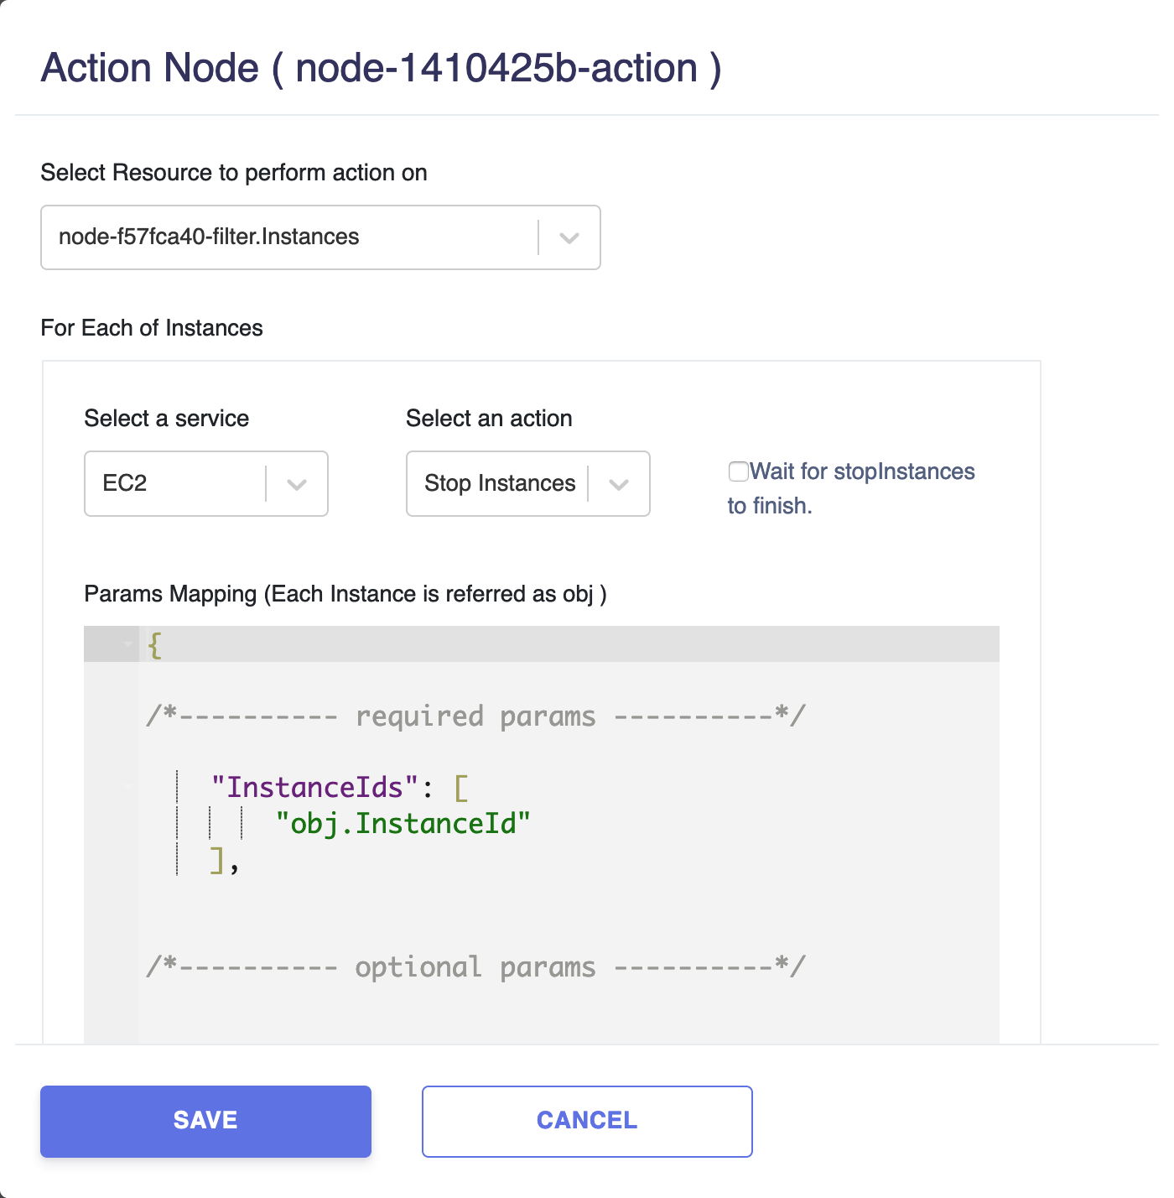The width and height of the screenshot is (1174, 1198).
Task: Click the 'Wait for stopInstances to finish' label
Action: pos(851,488)
